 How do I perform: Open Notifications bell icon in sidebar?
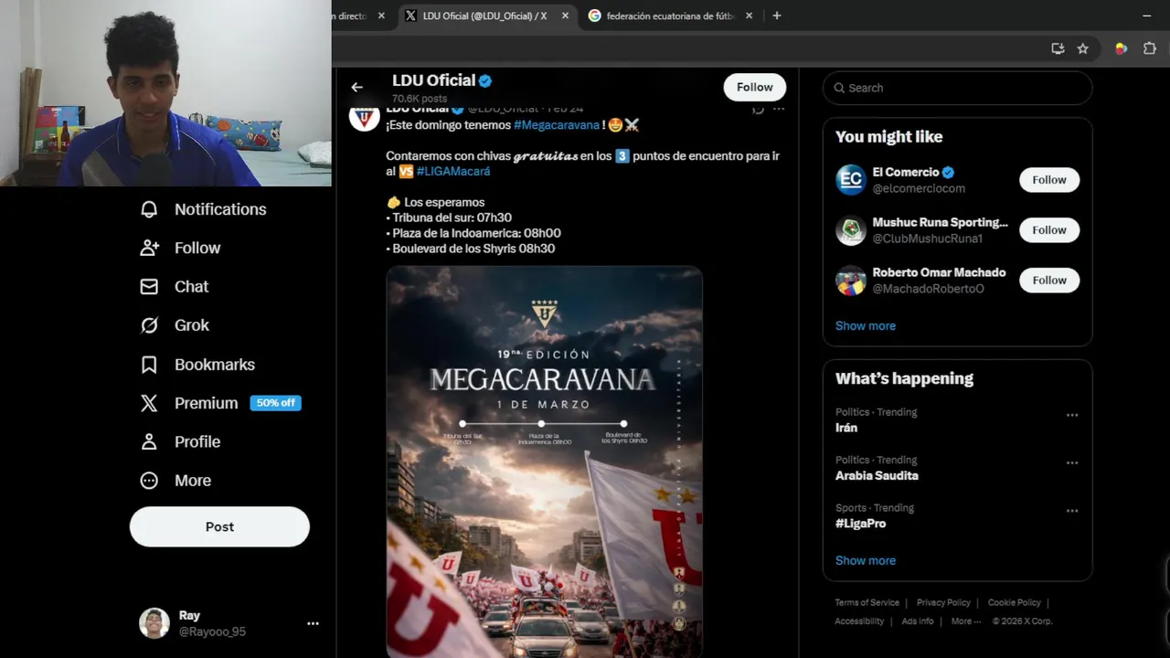(x=149, y=209)
